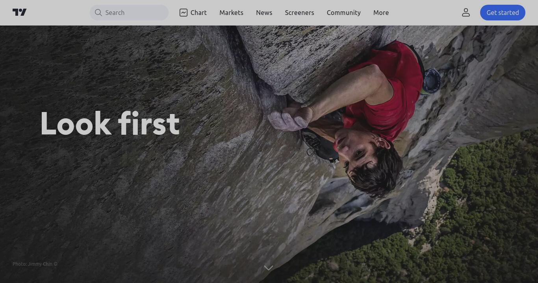The height and width of the screenshot is (283, 538).
Task: Open the Community menu
Action: pos(343,13)
